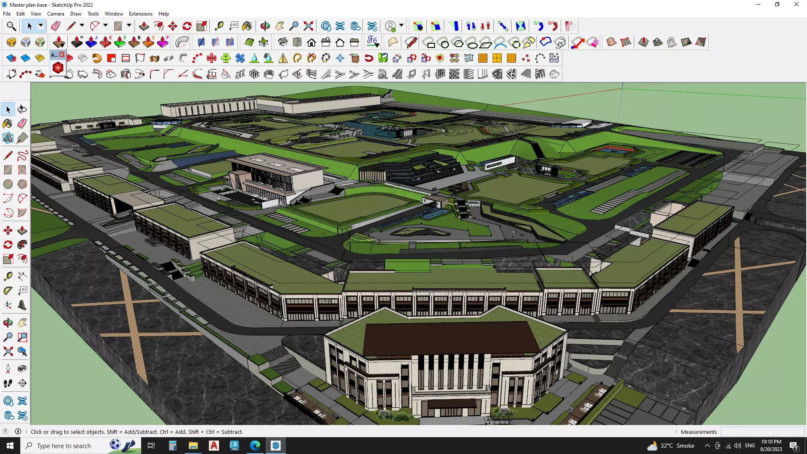The image size is (807, 454).
Task: Expand the Select tool dropdown arrow
Action: (41, 26)
